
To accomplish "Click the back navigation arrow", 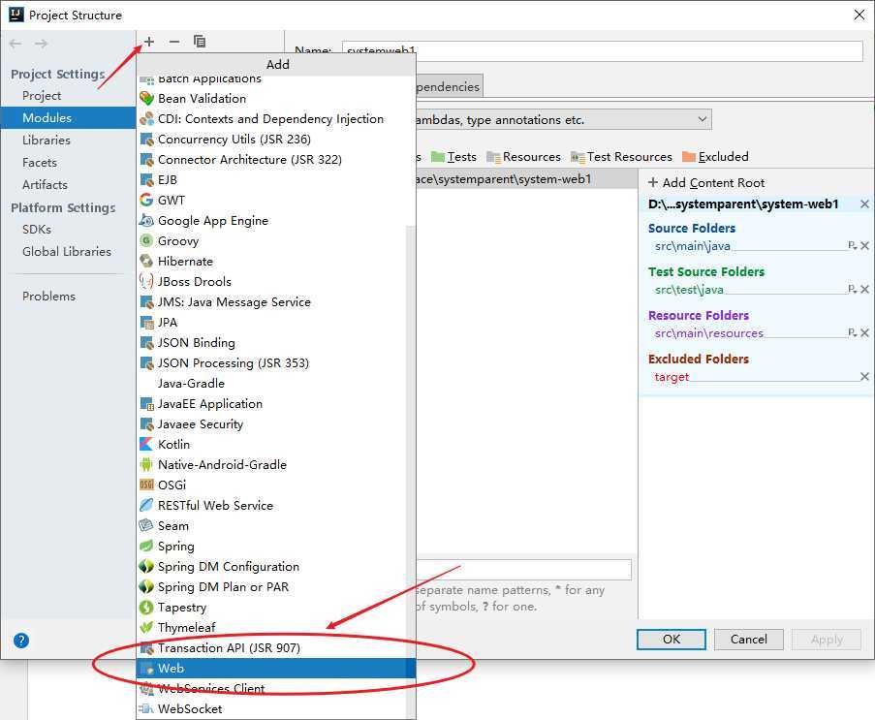I will click(x=16, y=44).
